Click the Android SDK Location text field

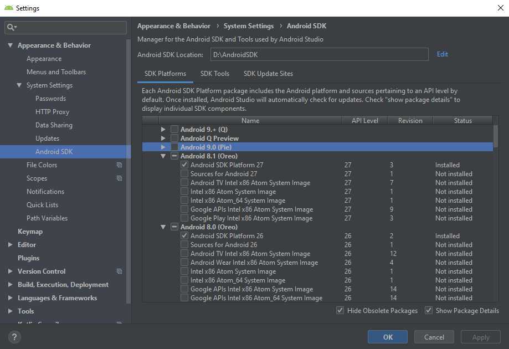click(320, 54)
